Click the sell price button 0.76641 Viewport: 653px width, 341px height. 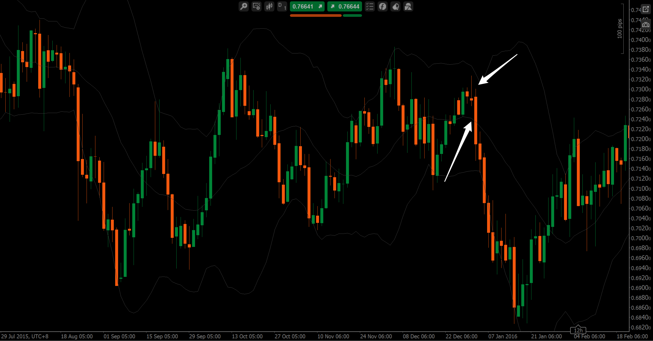pos(307,6)
